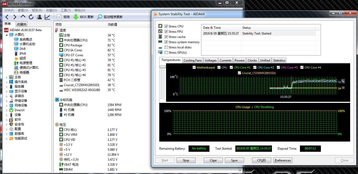Expand the 主板 tree node

(7, 77)
